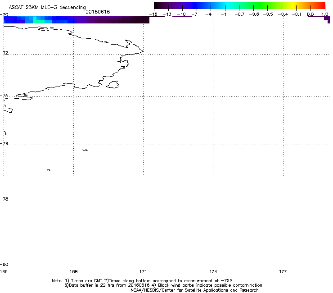Click the colorbar label '-10'
The width and height of the screenshot is (333, 293).
point(181,14)
